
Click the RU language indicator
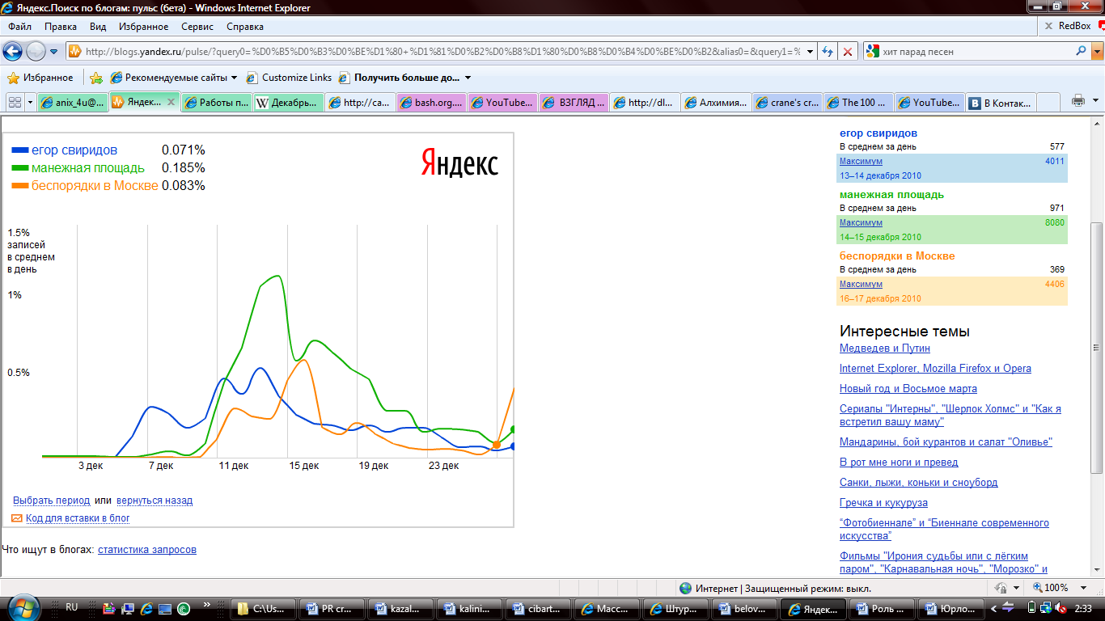pos(71,607)
